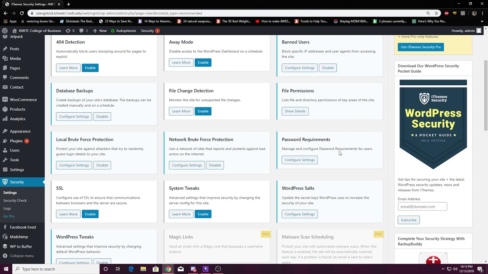Click the Users sidebar icon
Screen dimensions: 488x274
[x=5, y=150]
